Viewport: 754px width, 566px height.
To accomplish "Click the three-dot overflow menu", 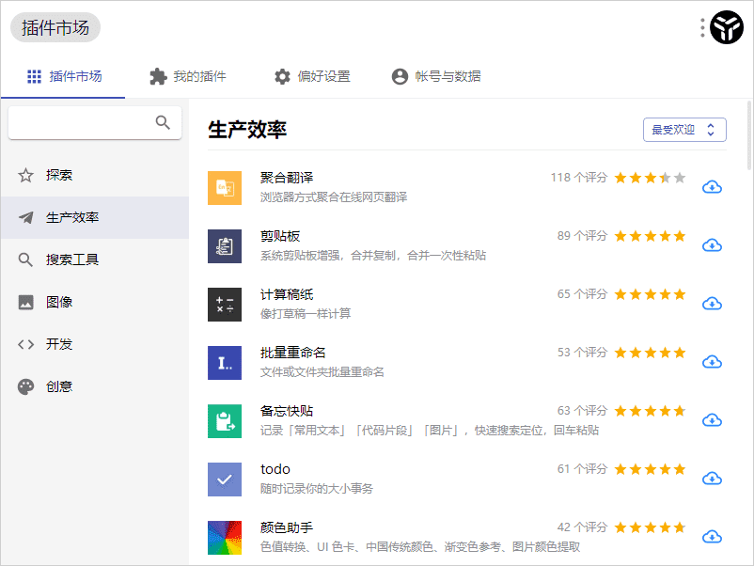I will (700, 27).
